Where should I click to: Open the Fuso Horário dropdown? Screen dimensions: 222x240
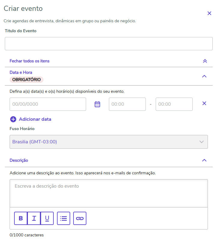(109, 142)
